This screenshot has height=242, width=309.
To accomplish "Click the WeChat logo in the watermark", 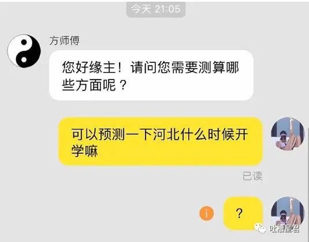I will point(260,228).
